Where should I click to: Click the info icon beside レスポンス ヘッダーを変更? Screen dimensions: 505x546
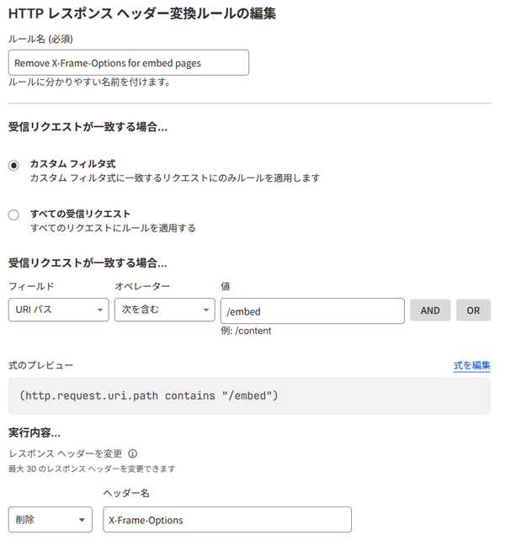pyautogui.click(x=133, y=453)
